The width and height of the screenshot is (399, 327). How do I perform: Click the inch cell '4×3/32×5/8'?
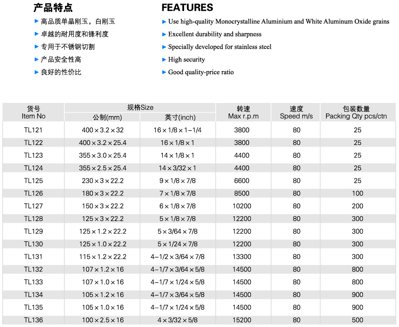(178, 320)
